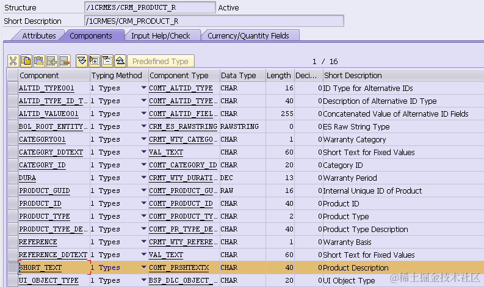
Task: Click component type link CRM_ES_RAWSTRING
Action: pyautogui.click(x=183, y=126)
